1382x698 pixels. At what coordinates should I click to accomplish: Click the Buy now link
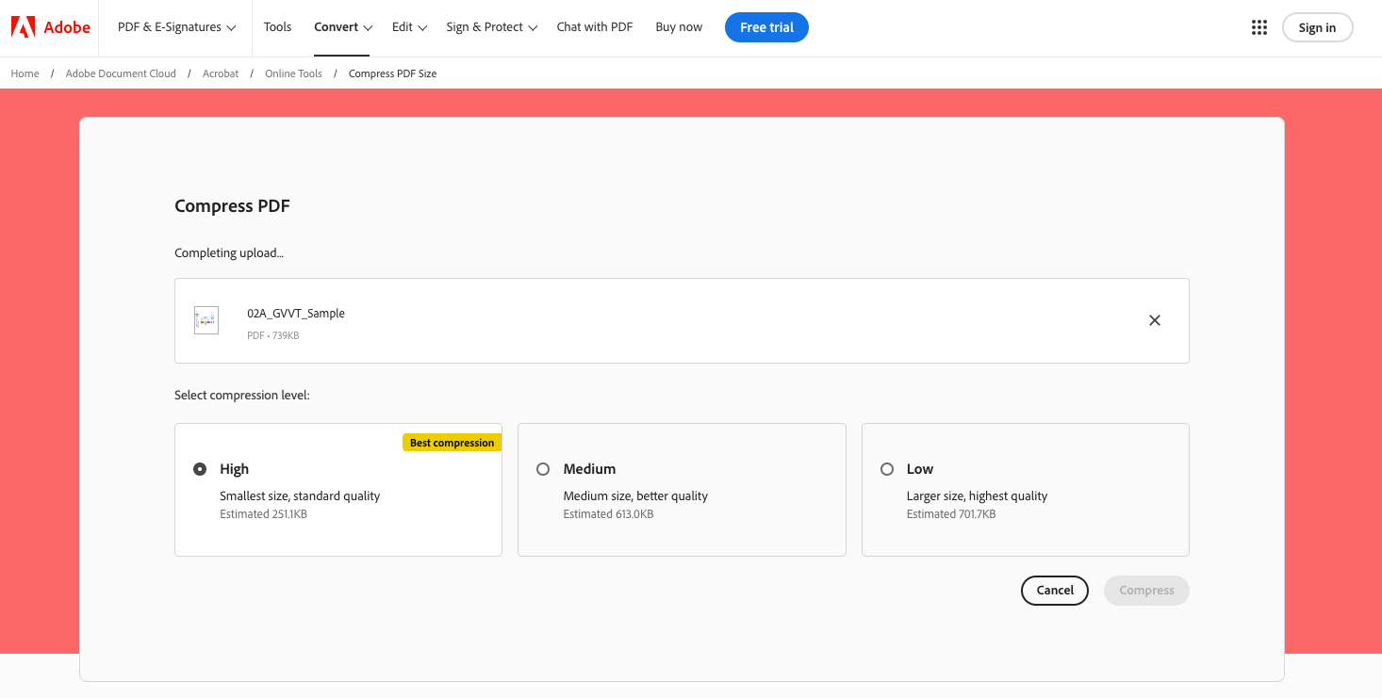click(x=679, y=27)
